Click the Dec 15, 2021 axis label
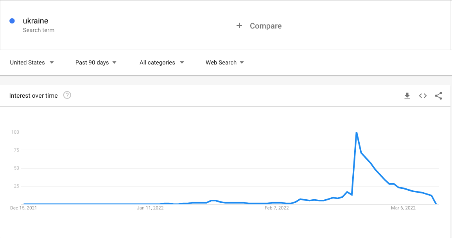The image size is (452, 238). point(23,208)
